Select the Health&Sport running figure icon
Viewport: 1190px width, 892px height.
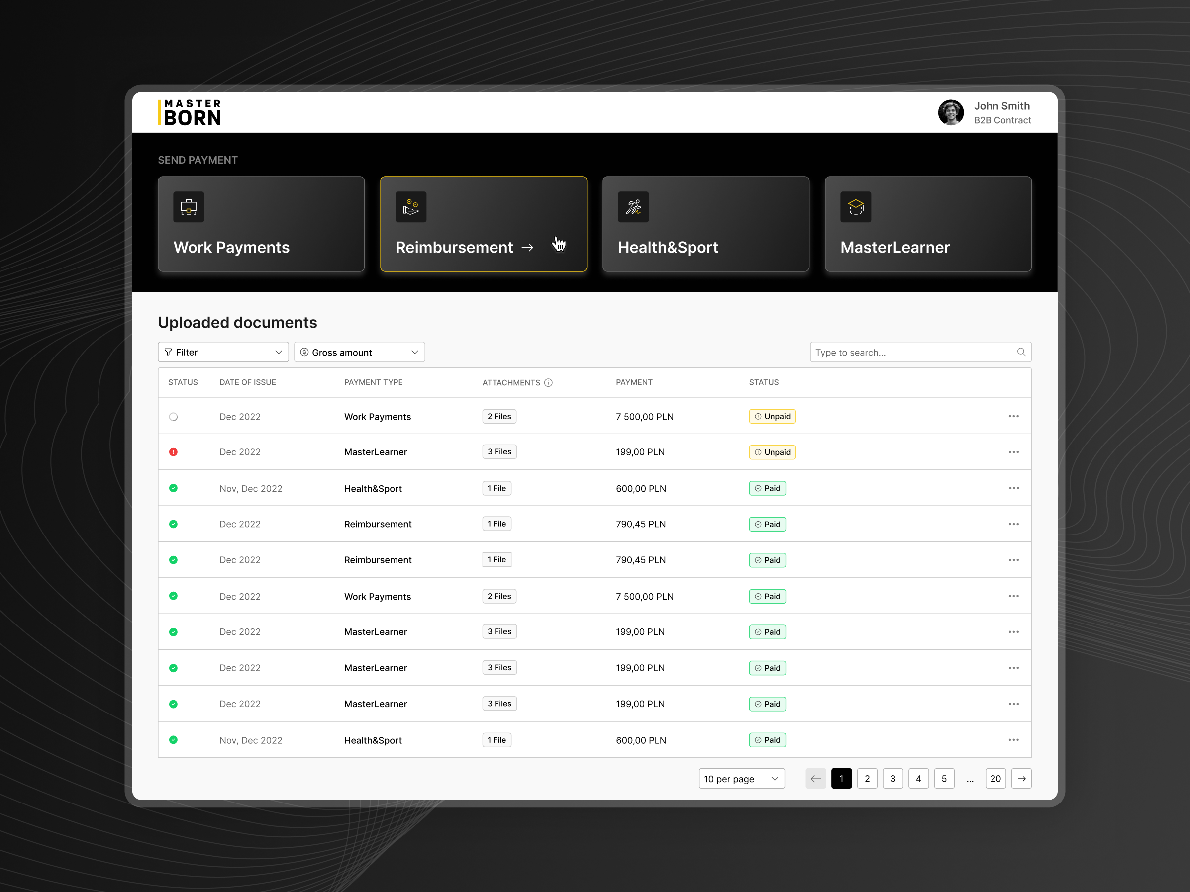click(634, 207)
